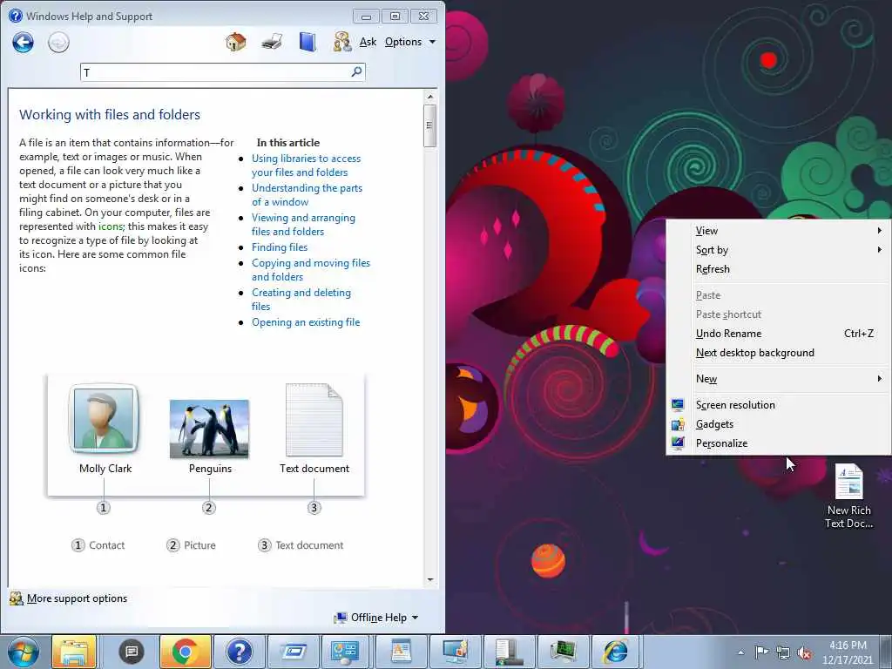The width and height of the screenshot is (892, 669).
Task: Open Windows Explorer from taskbar
Action: [74, 652]
